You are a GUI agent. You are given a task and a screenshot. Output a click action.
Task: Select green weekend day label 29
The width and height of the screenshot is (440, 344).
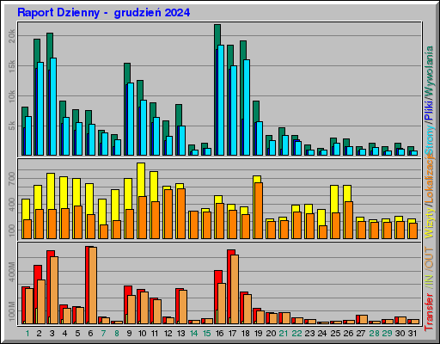[x=387, y=334]
